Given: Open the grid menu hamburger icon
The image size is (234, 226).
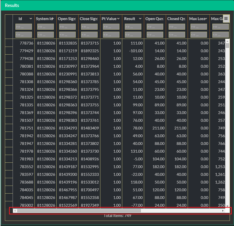Looking at the screenshot, I should click(226, 19).
